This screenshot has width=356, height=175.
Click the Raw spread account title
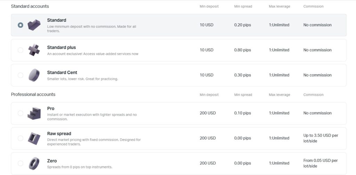tap(59, 134)
